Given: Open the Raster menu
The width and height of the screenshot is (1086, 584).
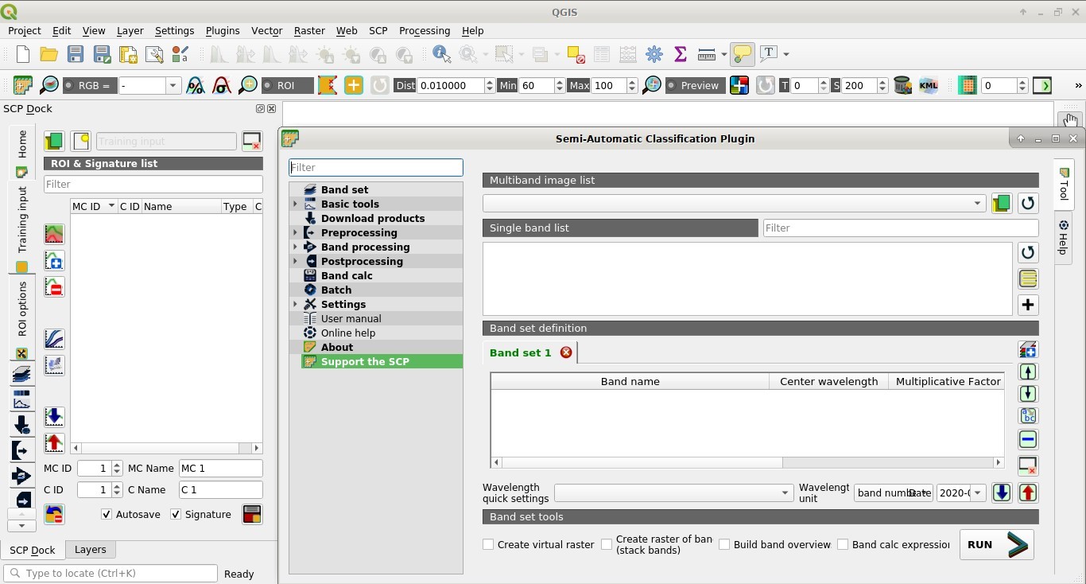Looking at the screenshot, I should pyautogui.click(x=309, y=31).
